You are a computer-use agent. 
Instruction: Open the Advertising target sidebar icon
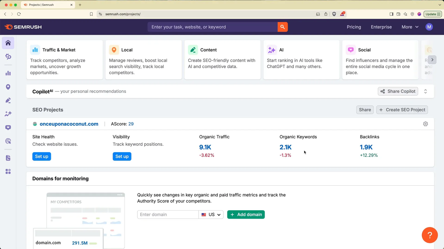[x=8, y=141]
